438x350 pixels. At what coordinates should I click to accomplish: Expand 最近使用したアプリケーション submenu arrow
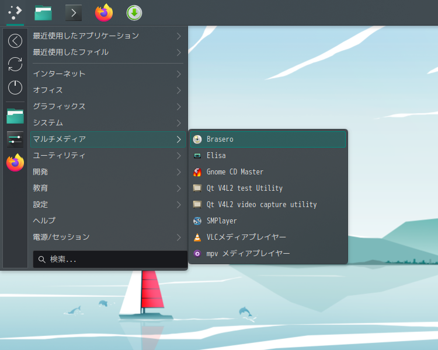click(x=179, y=36)
